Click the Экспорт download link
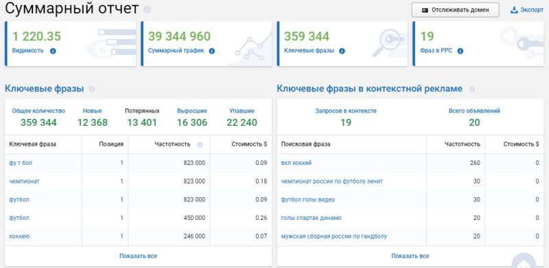The image size is (549, 268). [527, 10]
